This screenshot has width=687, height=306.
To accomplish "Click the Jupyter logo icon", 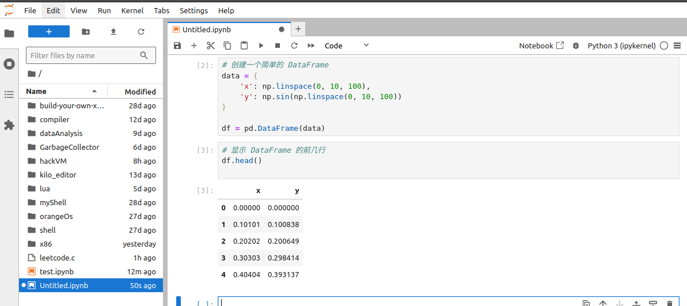I will click(x=9, y=10).
